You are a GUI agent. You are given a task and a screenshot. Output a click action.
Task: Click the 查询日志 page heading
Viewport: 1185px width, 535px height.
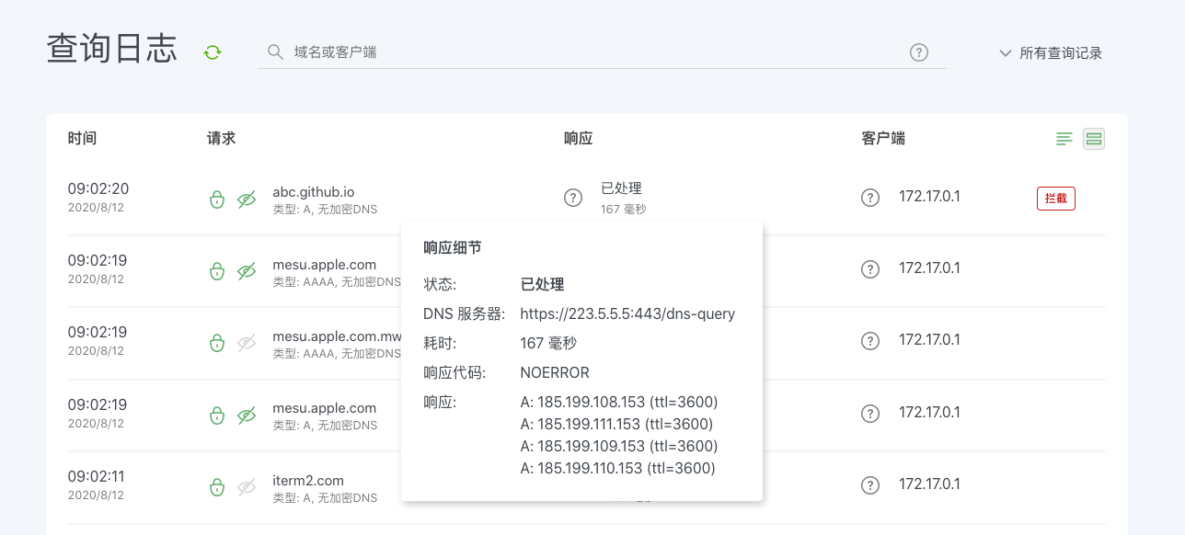click(x=111, y=50)
